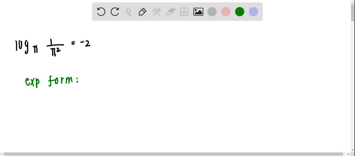Image resolution: width=355 pixels, height=156 pixels.
Task: Click the handwritten log equation
Action: click(x=53, y=47)
